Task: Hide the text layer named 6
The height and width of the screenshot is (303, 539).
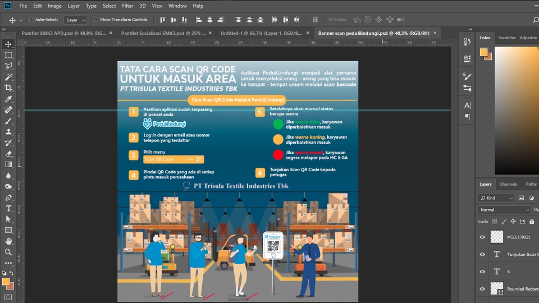Action: point(482,272)
